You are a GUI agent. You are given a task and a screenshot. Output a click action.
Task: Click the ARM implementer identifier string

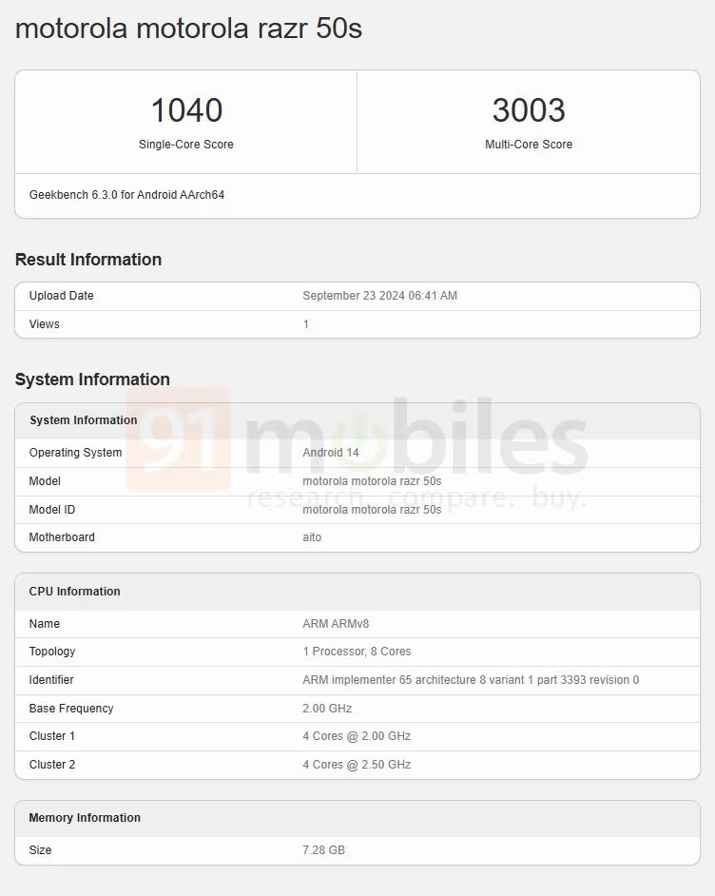click(x=471, y=680)
